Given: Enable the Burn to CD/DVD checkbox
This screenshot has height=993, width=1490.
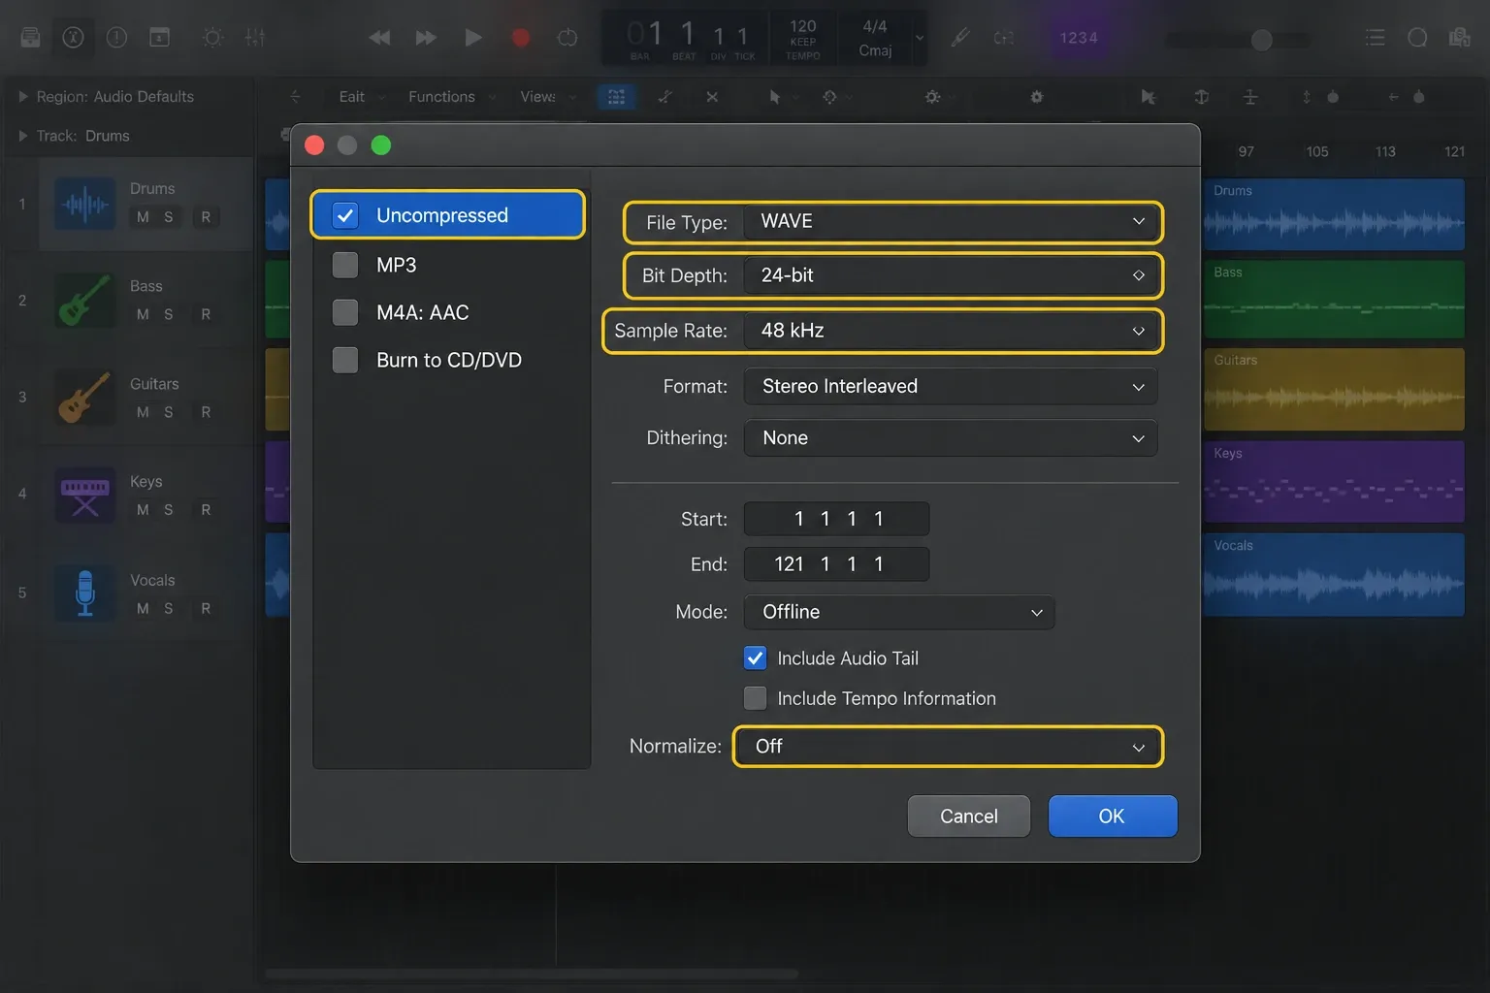Looking at the screenshot, I should click(x=345, y=360).
